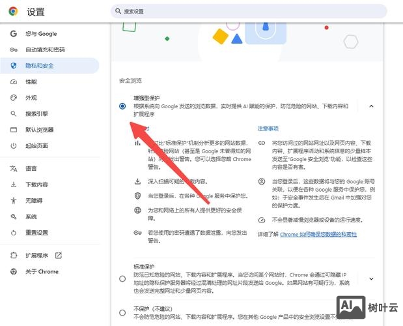Click the account icon beside Google 账号关联 text
This screenshot has width=403, height=326.
(x=262, y=181)
